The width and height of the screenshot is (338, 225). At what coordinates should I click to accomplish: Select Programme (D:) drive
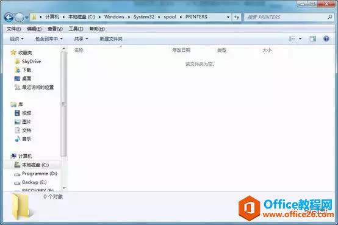click(40, 174)
